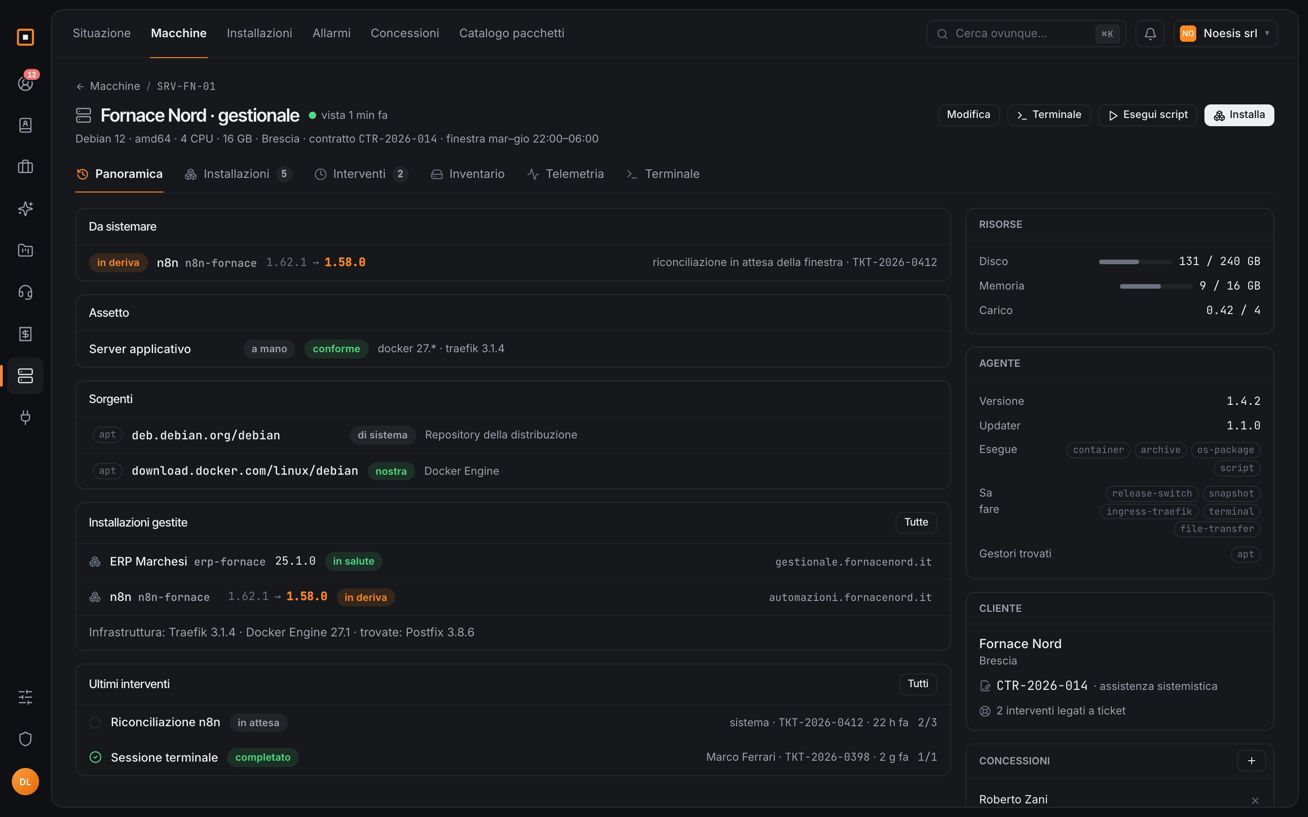Show all interventions with Tutti button
The height and width of the screenshot is (817, 1308).
coord(918,684)
